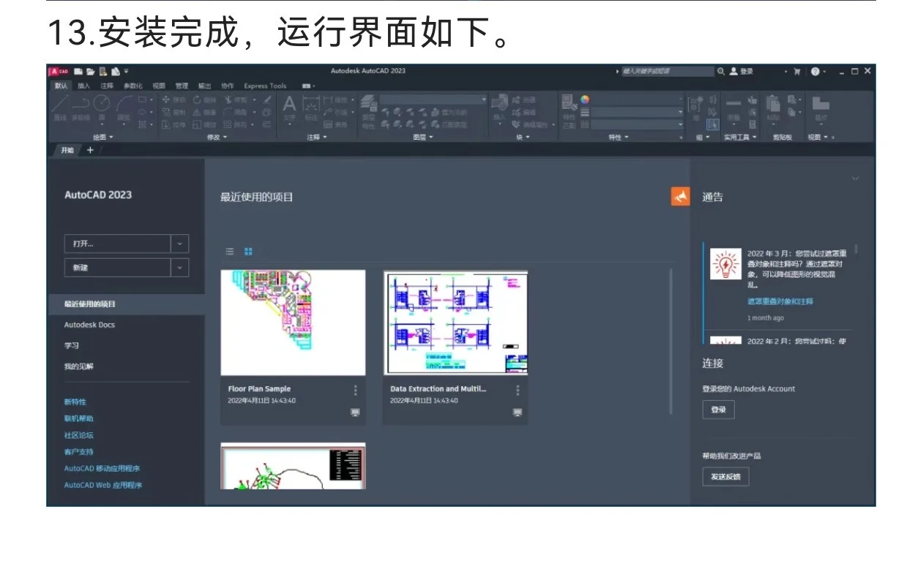The image size is (915, 561).
Task: Expand the Draw panel options
Action: coord(111,137)
